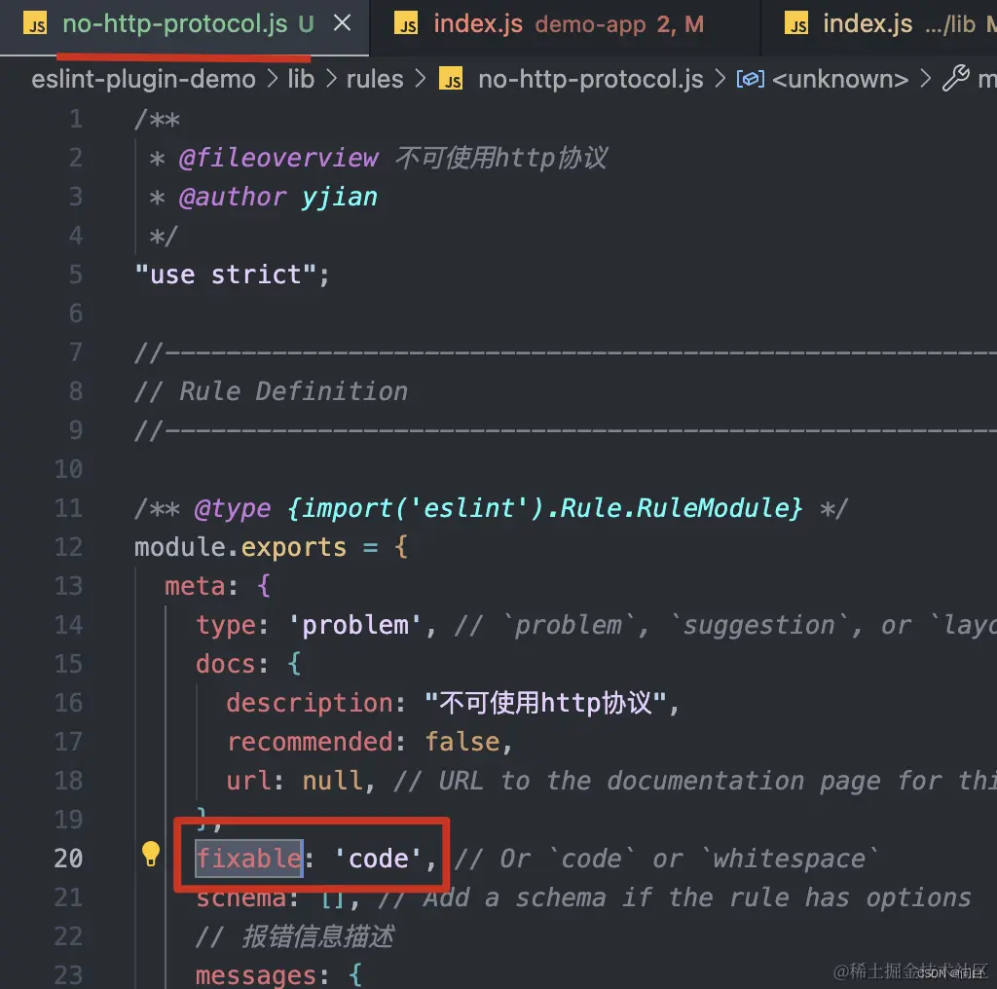Open the index.js demo-app tab
This screenshot has width=997, height=989.
[x=565, y=25]
